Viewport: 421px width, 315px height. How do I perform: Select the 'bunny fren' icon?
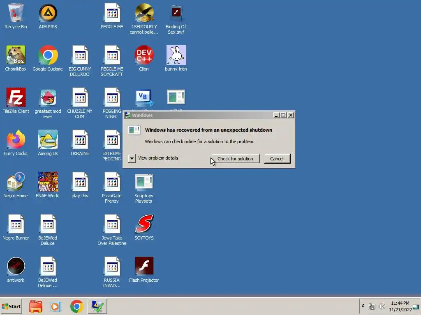click(x=176, y=58)
